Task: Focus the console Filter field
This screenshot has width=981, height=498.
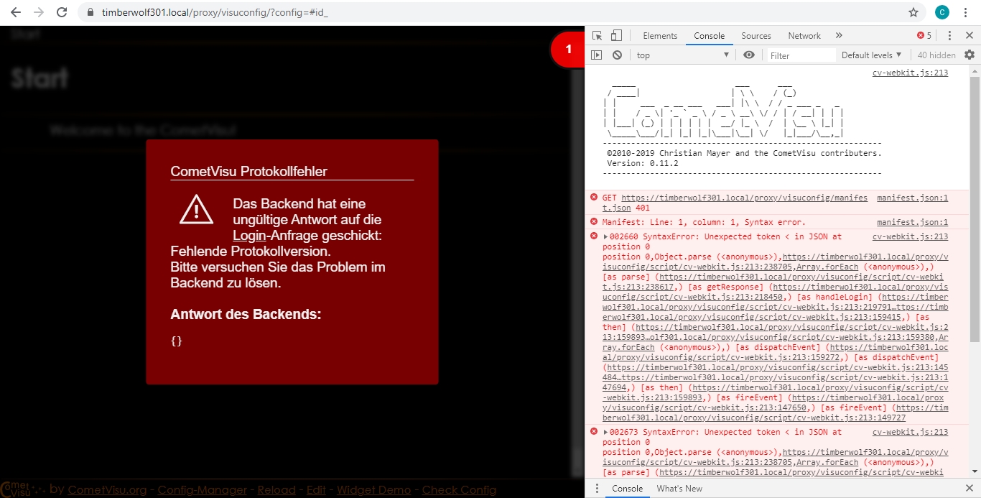Action: pyautogui.click(x=801, y=55)
